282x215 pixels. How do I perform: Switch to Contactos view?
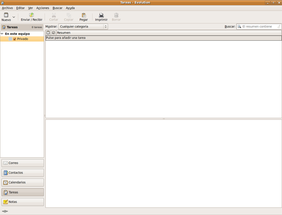pyautogui.click(x=22, y=173)
